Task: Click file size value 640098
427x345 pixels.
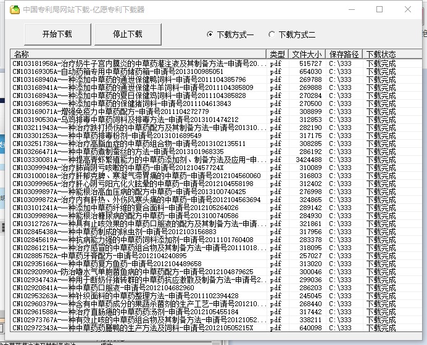Action: [x=311, y=328]
